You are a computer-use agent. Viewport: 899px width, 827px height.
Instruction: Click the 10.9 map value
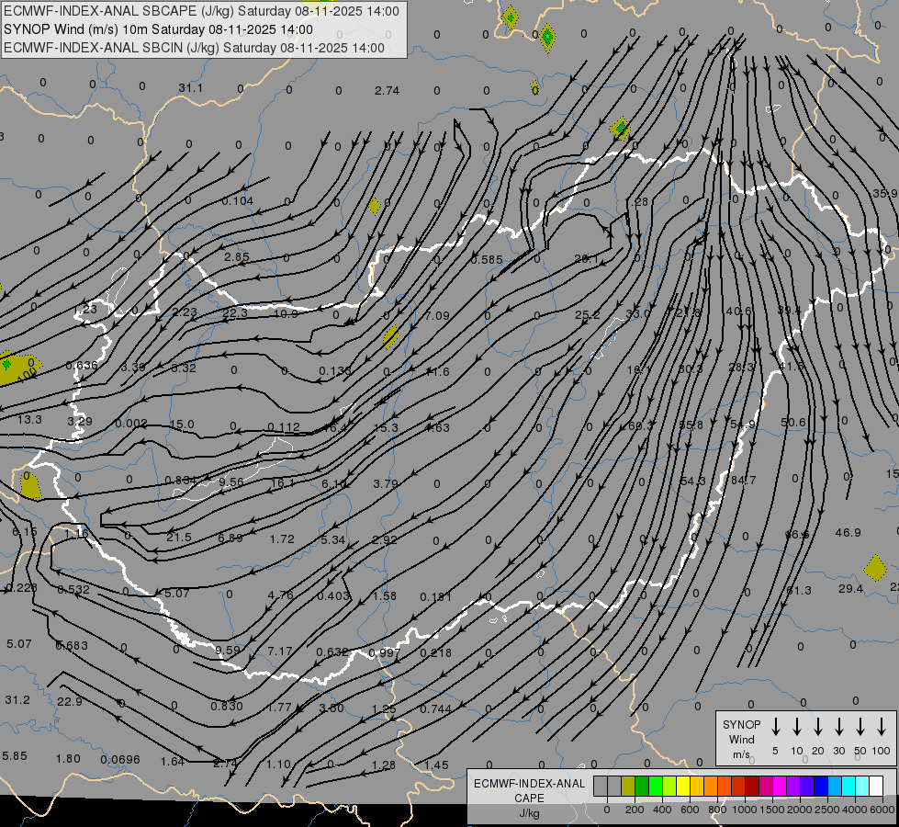coord(286,314)
